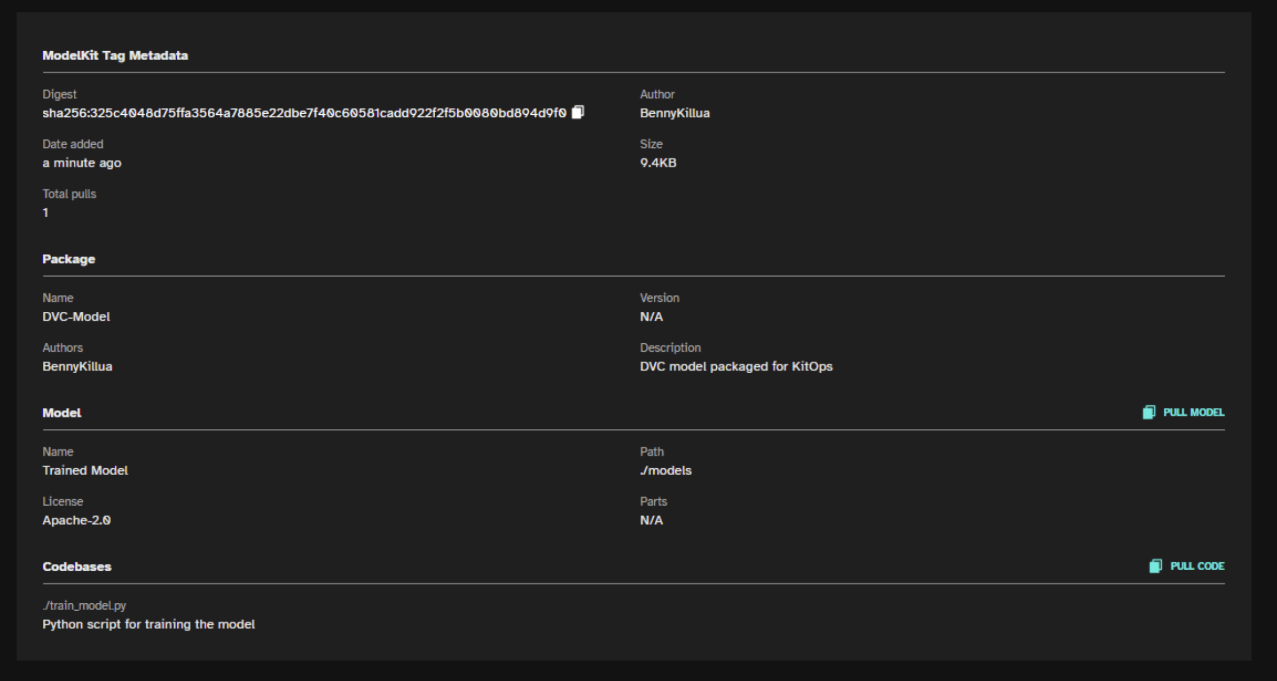The width and height of the screenshot is (1277, 681).
Task: Click the model name 'Trained Model'
Action: (85, 471)
